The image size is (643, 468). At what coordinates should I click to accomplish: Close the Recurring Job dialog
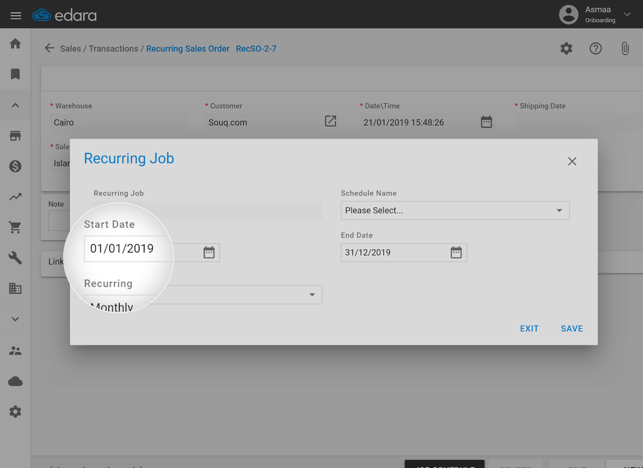click(572, 161)
